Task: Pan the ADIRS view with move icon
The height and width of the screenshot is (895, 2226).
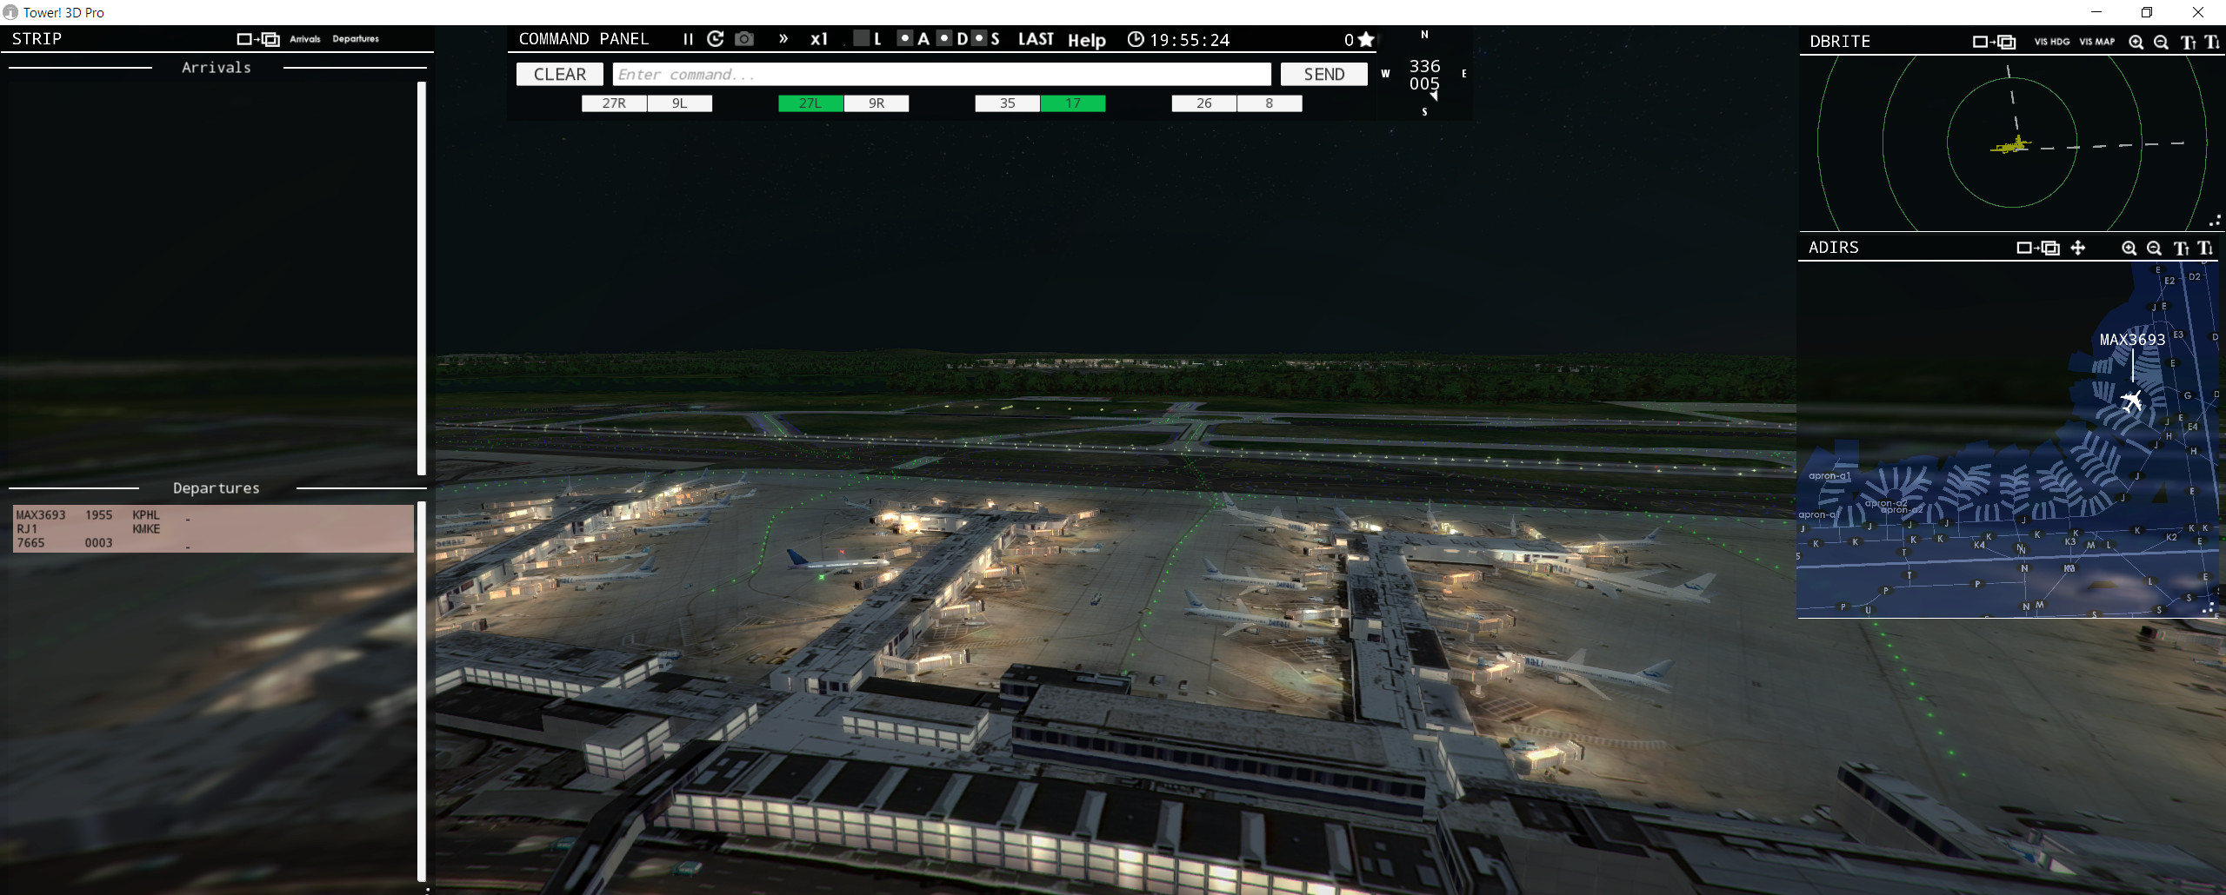Action: click(2079, 248)
